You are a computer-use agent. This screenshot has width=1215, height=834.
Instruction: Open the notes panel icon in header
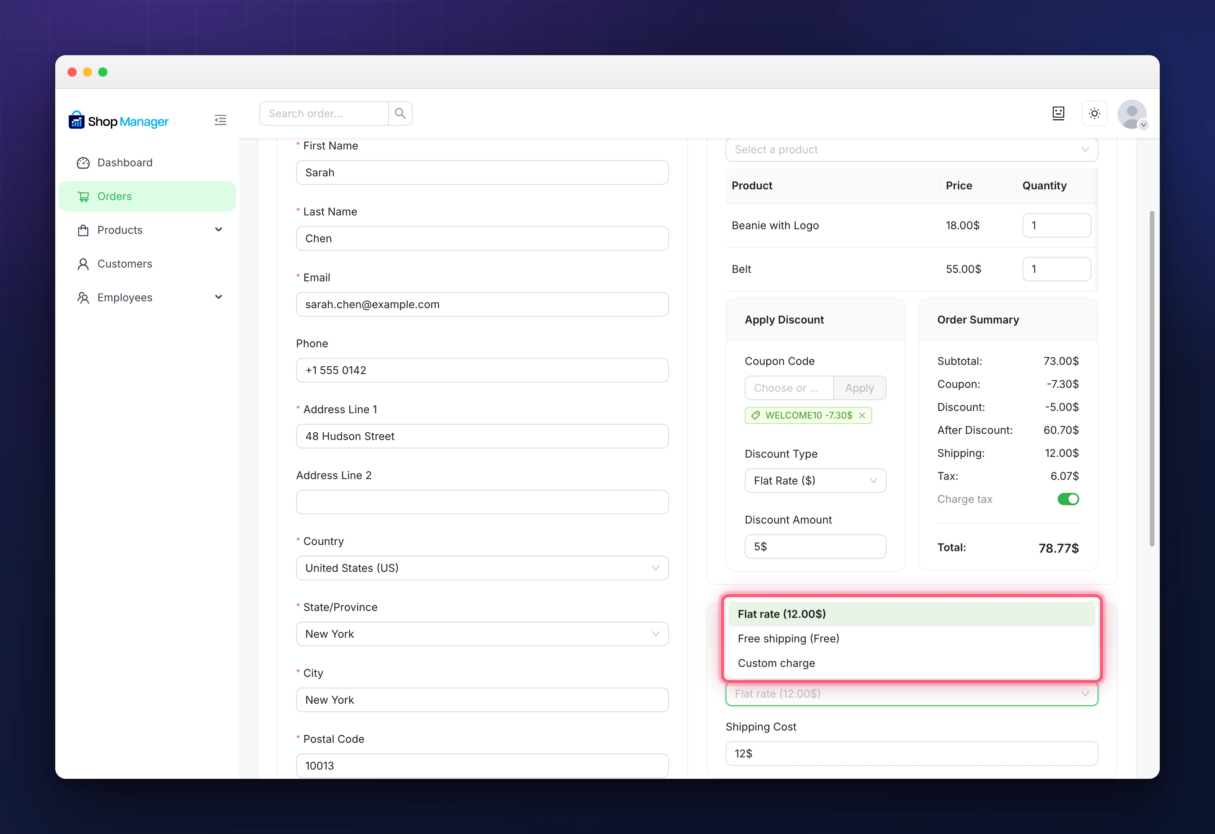[1058, 113]
